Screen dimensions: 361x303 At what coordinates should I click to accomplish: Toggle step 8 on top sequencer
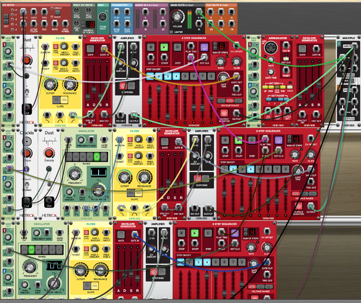coord(211,76)
